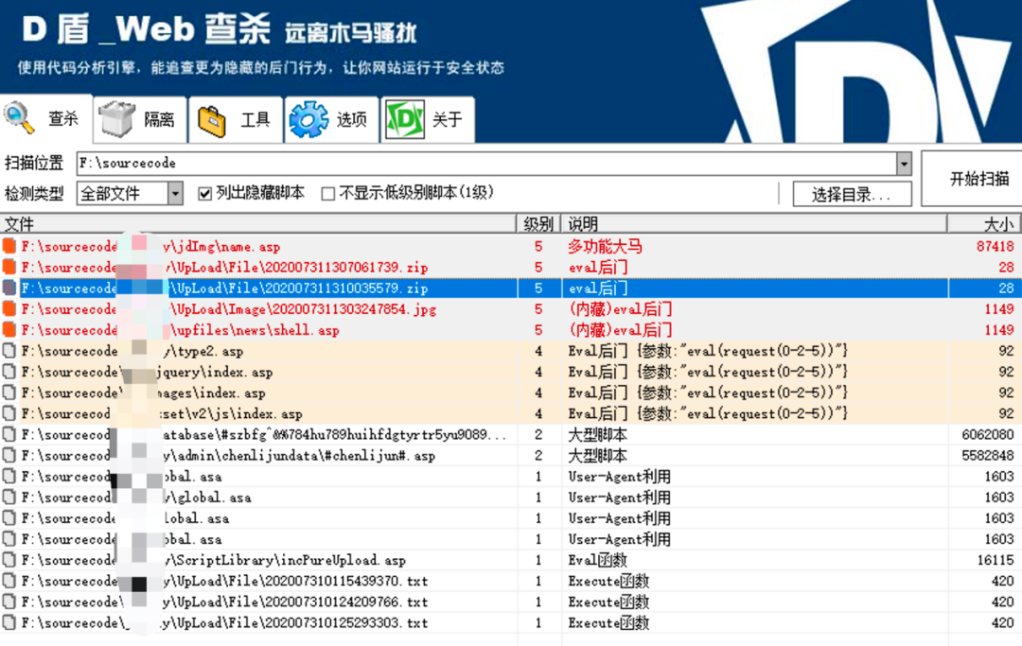Image resolution: width=1022 pixels, height=646 pixels.
Task: Click the file icon of 20200731011543​9370.txt row
Action: click(9, 580)
